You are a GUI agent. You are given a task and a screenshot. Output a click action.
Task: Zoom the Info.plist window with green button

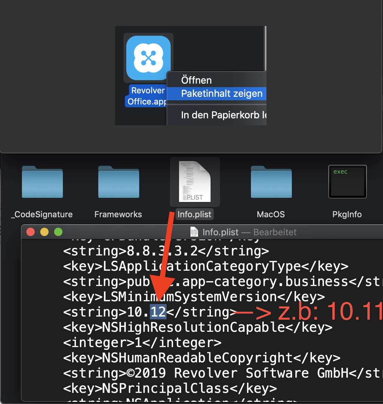pyautogui.click(x=58, y=232)
